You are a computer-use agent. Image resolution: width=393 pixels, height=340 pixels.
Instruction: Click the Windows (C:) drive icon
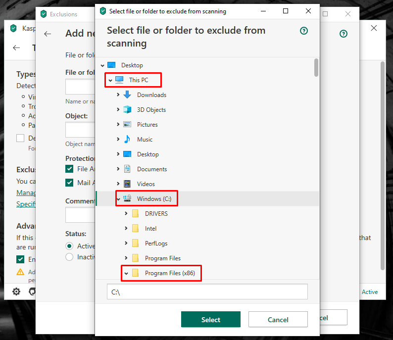click(x=127, y=198)
